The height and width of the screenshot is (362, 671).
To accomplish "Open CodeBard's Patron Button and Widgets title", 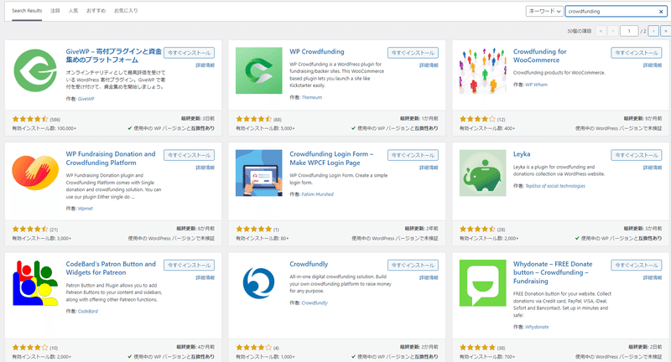I will coord(111,268).
